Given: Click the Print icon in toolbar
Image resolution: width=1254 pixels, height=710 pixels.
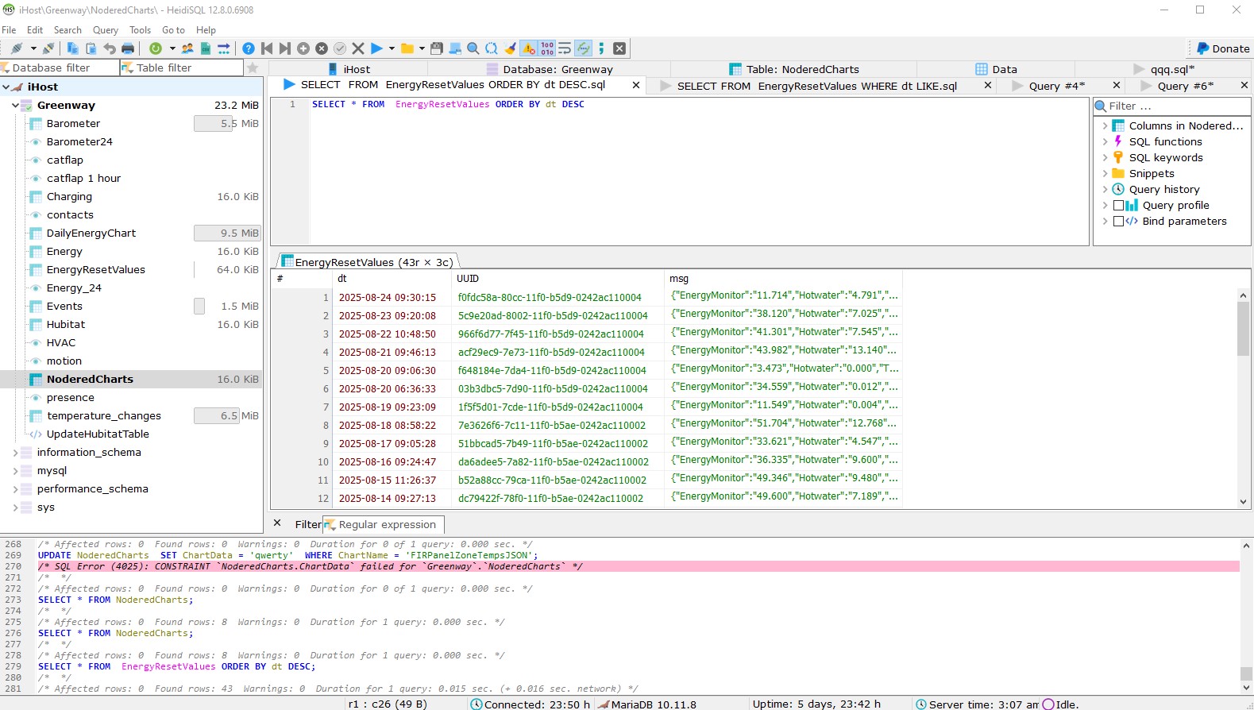Looking at the screenshot, I should coord(128,48).
